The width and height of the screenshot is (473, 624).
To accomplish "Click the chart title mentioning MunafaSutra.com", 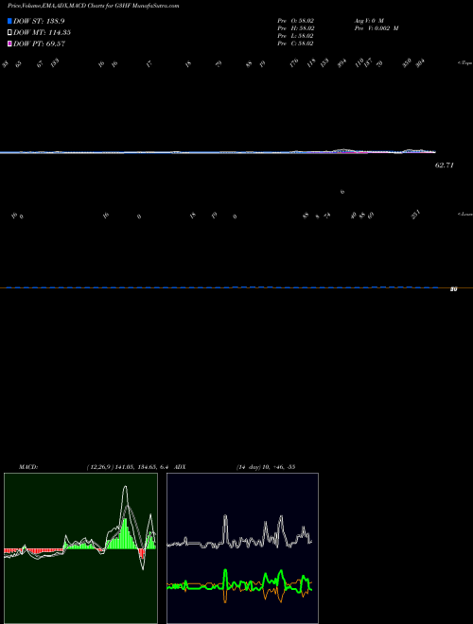I will click(93, 6).
